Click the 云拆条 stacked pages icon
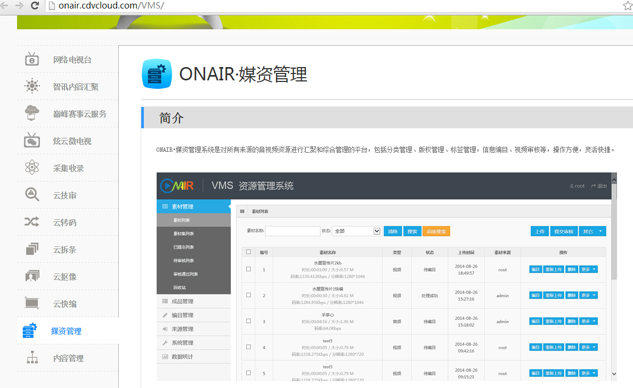The height and width of the screenshot is (388, 633). click(x=32, y=249)
